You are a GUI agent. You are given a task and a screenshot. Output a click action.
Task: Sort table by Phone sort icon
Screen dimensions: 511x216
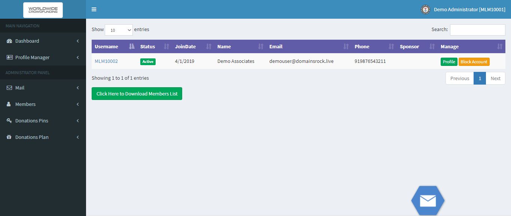[x=391, y=46]
